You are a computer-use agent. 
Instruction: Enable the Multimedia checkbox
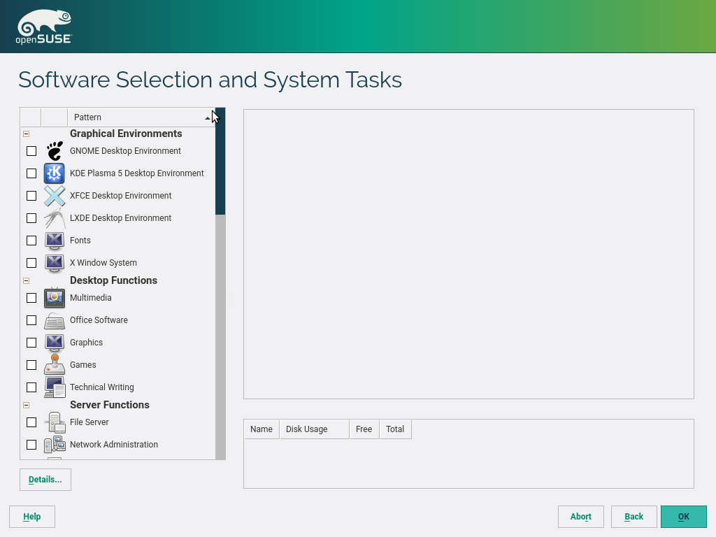point(31,298)
